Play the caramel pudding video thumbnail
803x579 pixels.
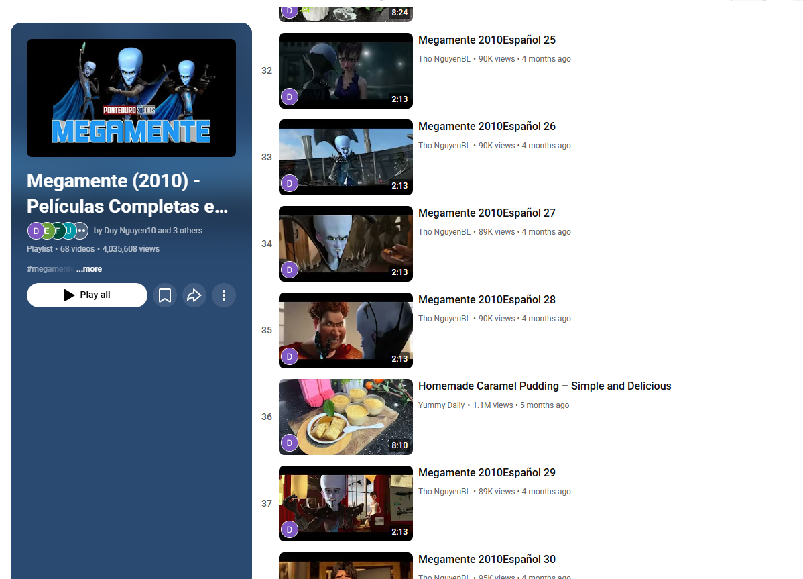point(346,417)
